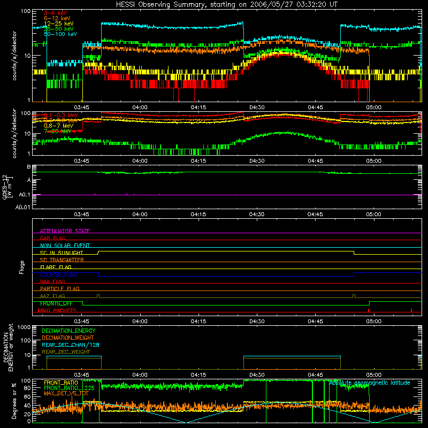Viewport: 428px width, 428px height.
Task: Click the ECLIPSE_FLAG label
Action: (58, 274)
